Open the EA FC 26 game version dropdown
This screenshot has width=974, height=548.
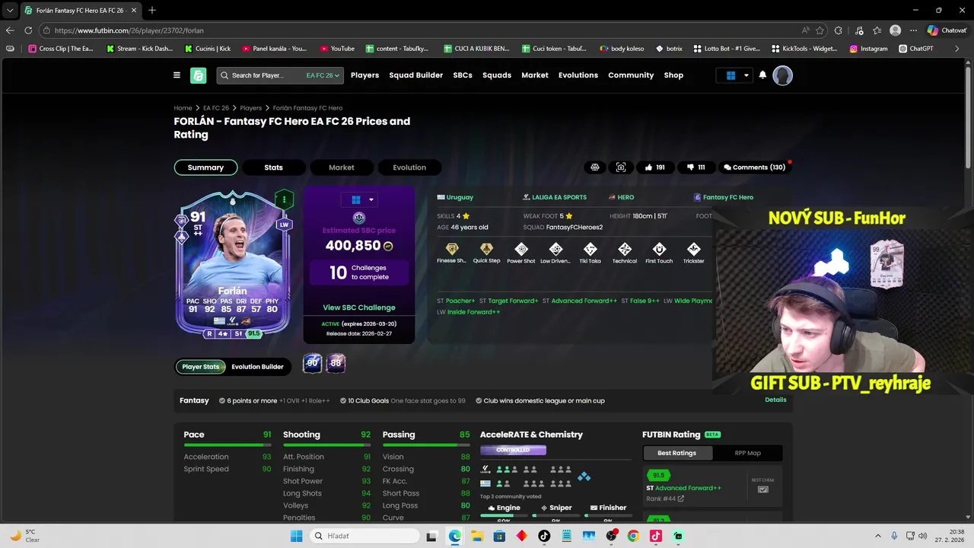pos(323,75)
